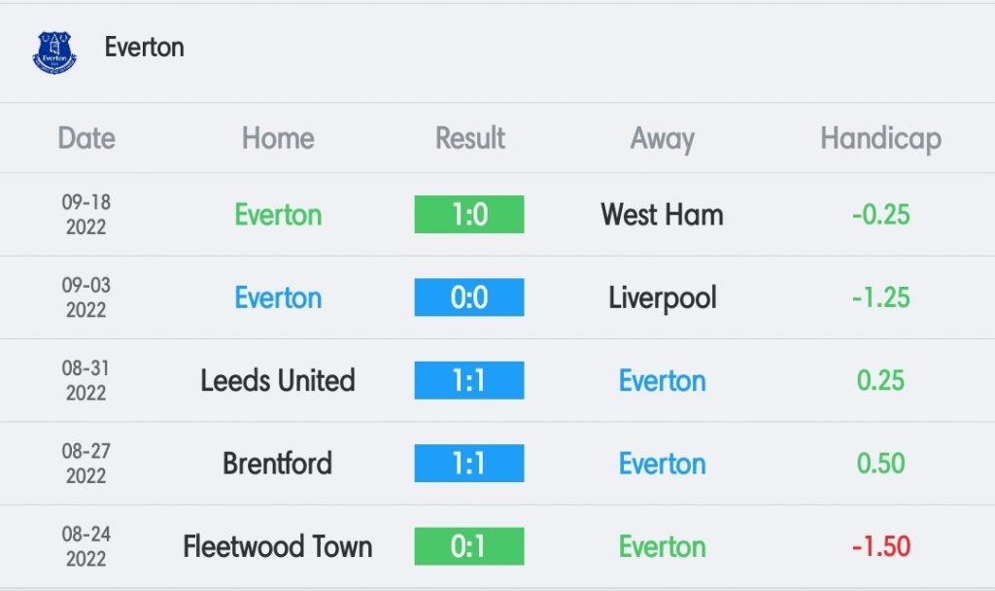Viewport: 995px width, 591px height.
Task: Click the West Ham away team name
Action: 662,215
